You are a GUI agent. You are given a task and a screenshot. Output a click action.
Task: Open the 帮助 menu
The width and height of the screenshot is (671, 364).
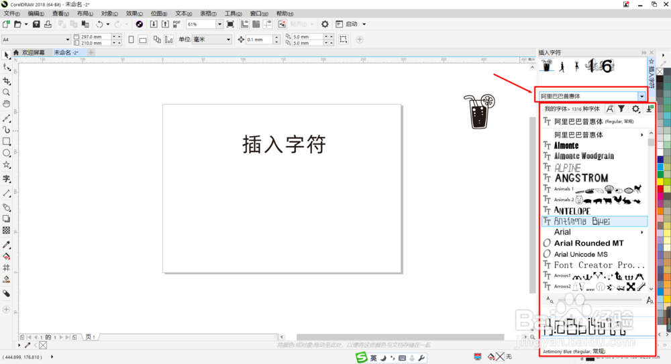point(285,13)
